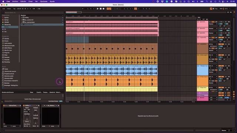This screenshot has height=133, width=237.
Task: Open Max for Live category
Action: (x=8, y=50)
